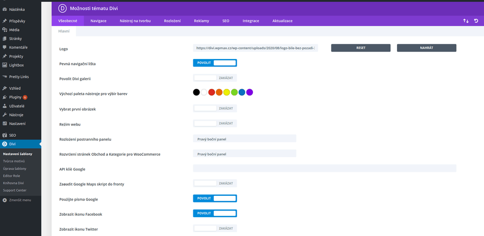Disable the Pevná navigační lišta toggle
Image resolution: width=484 pixels, height=236 pixels.
click(x=215, y=63)
